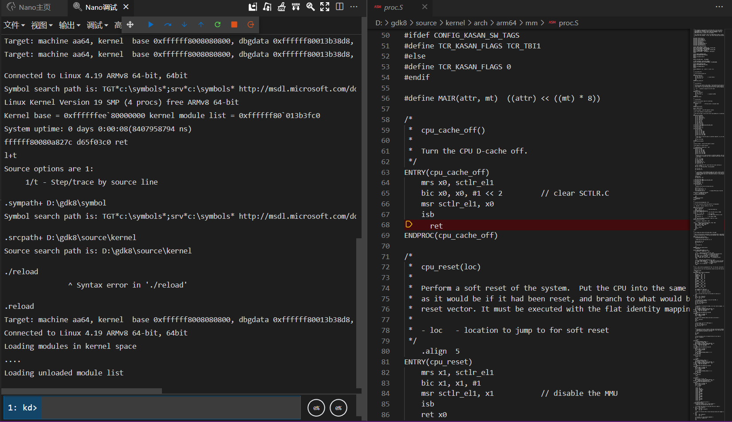Click line number 81 in the gutter
The height and width of the screenshot is (422, 732).
[385, 362]
